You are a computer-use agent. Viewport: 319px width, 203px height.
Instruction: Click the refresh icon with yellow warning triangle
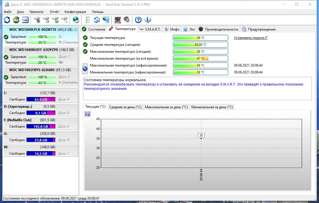tap(16, 20)
